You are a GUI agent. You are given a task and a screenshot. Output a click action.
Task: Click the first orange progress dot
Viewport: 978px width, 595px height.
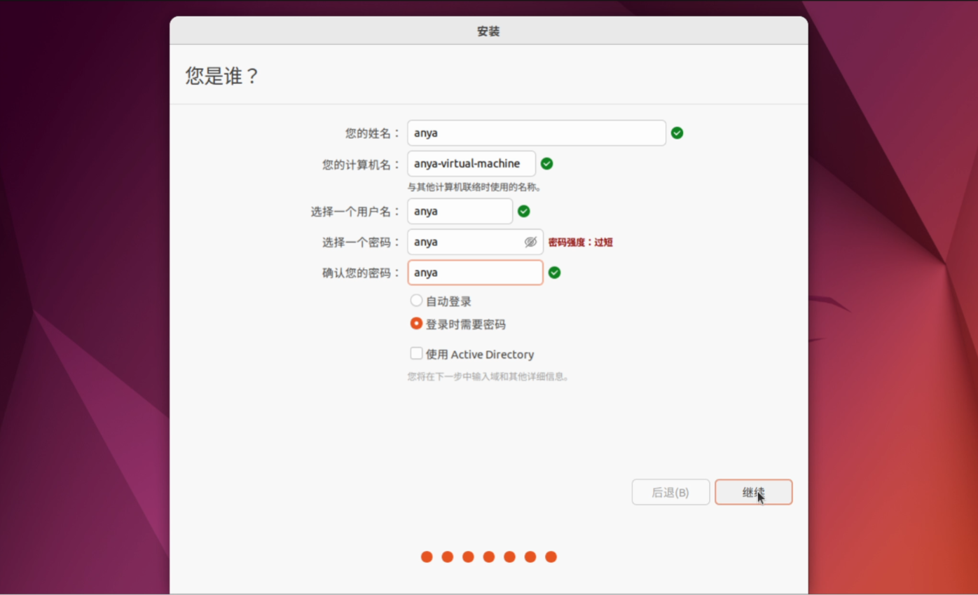(x=427, y=557)
